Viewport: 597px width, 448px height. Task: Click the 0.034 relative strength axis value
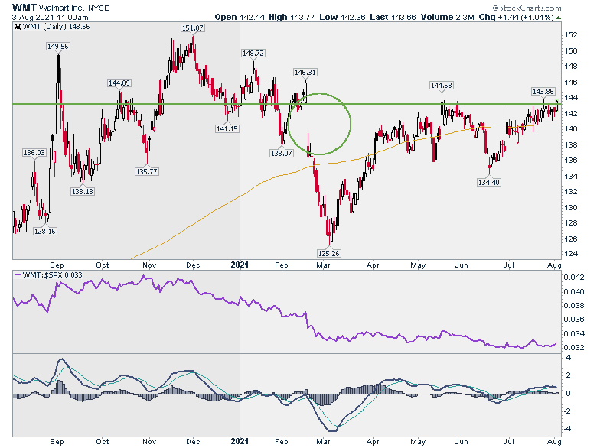[573, 333]
